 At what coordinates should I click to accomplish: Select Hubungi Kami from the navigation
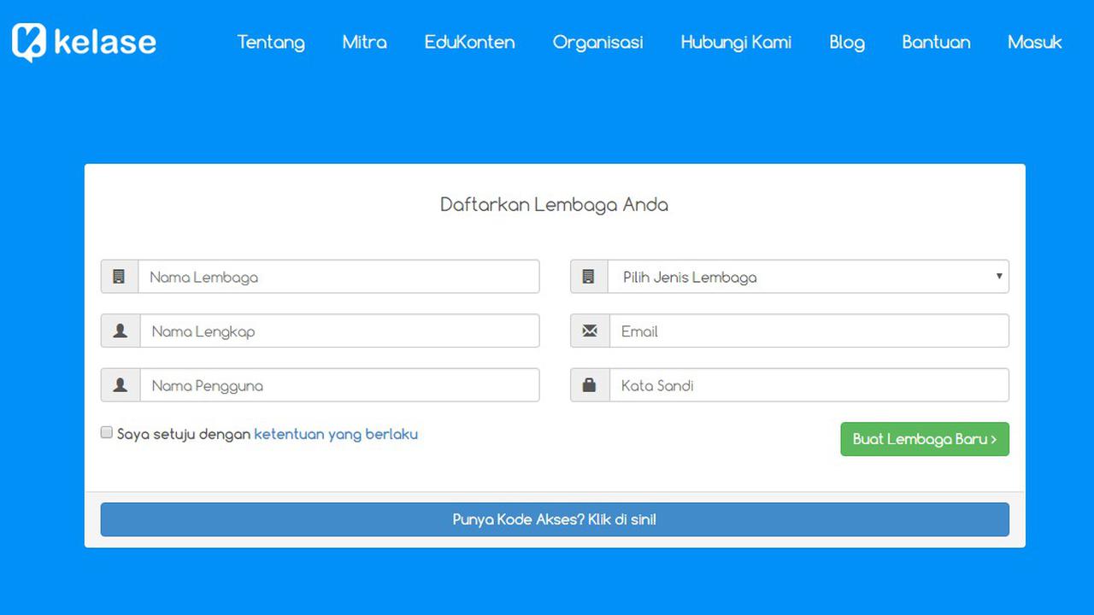(736, 42)
